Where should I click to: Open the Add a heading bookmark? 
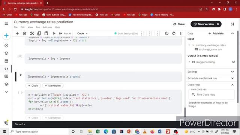(162, 15)
